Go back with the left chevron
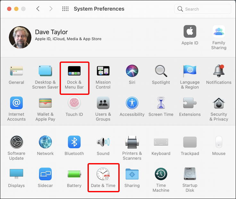Screen dimensions: 236x199 pyautogui.click(x=38, y=9)
